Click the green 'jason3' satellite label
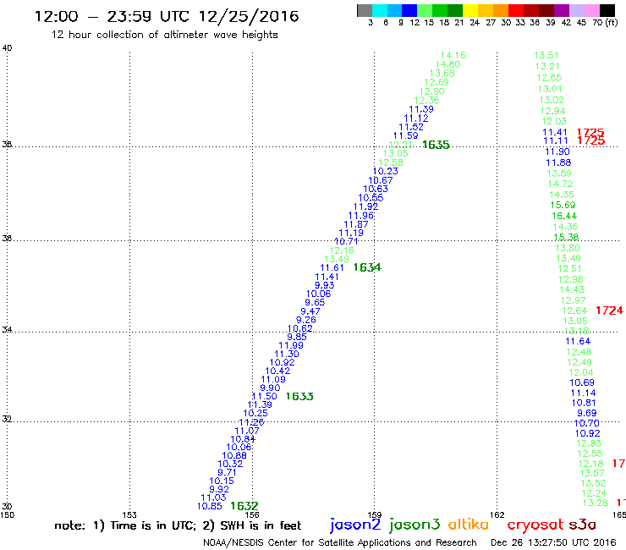 415,525
